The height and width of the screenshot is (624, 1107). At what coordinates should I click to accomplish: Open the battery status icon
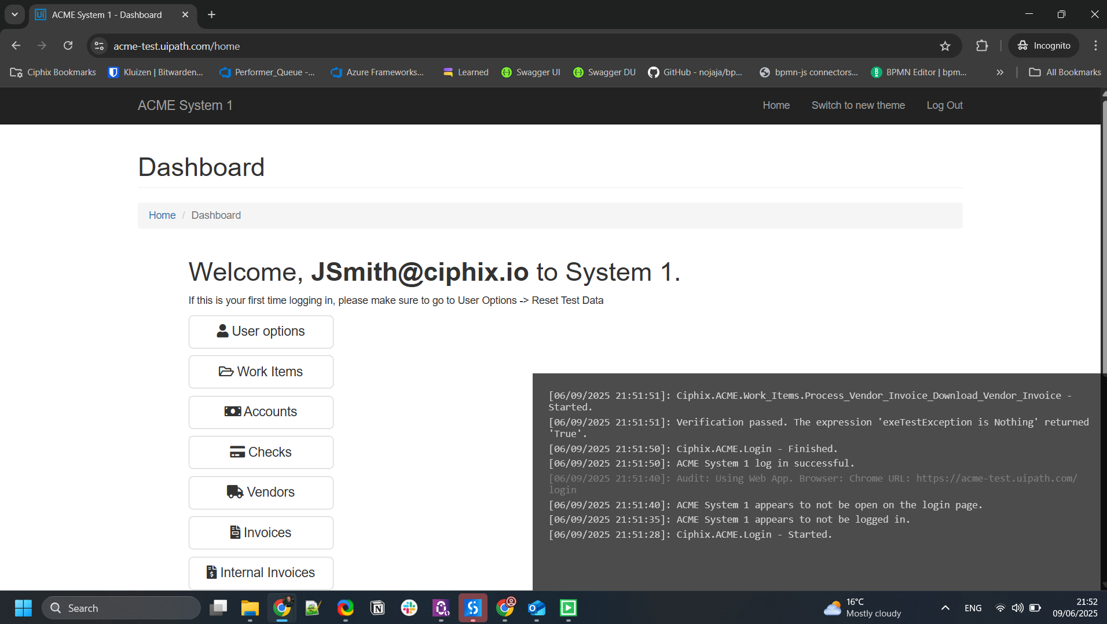coord(1035,608)
